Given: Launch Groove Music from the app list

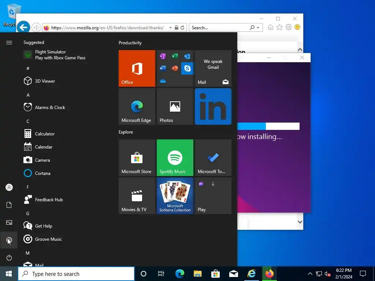Looking at the screenshot, I should click(x=67, y=239).
